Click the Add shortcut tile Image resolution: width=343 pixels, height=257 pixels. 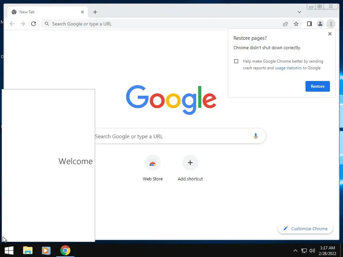(x=190, y=168)
